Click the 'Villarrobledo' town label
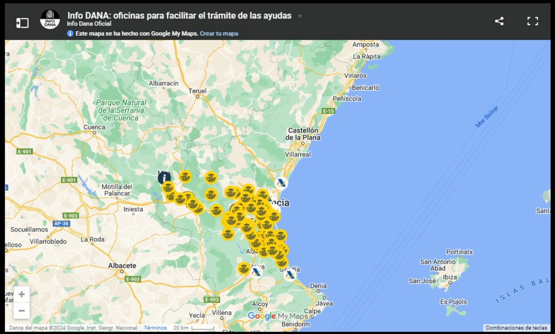Screen dimensions: 555x334 click(x=48, y=242)
